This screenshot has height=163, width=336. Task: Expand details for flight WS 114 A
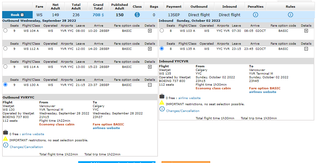coord(150,67)
